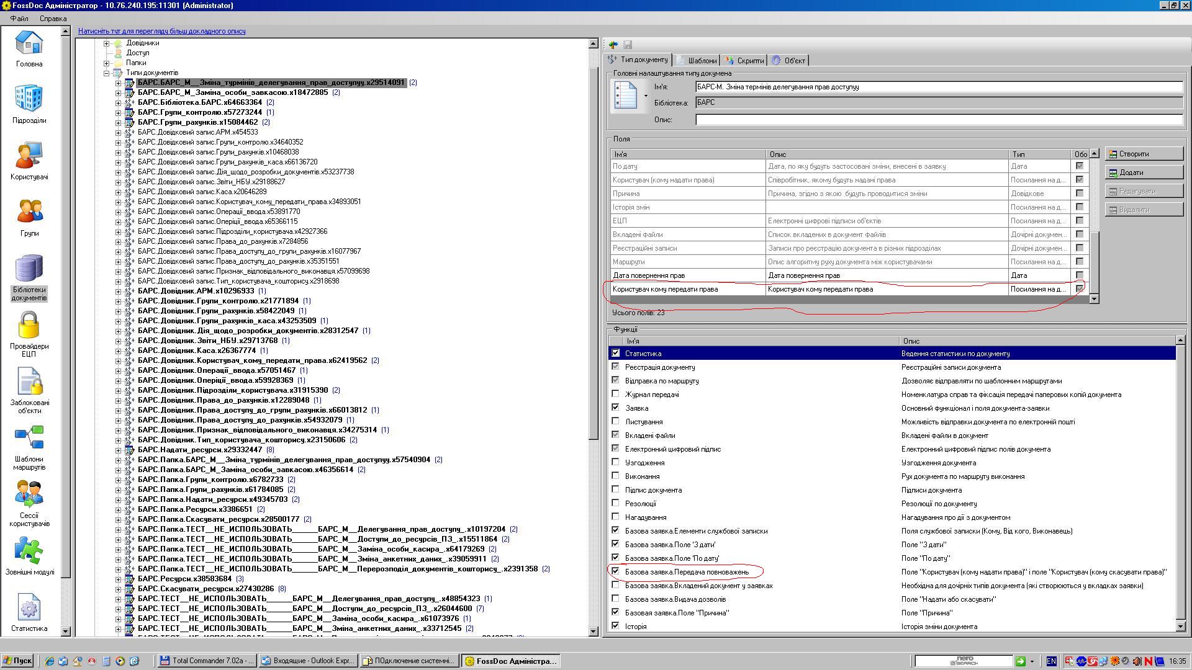Open Статистика sidebar icon
This screenshot has width=1192, height=670.
click(x=29, y=608)
